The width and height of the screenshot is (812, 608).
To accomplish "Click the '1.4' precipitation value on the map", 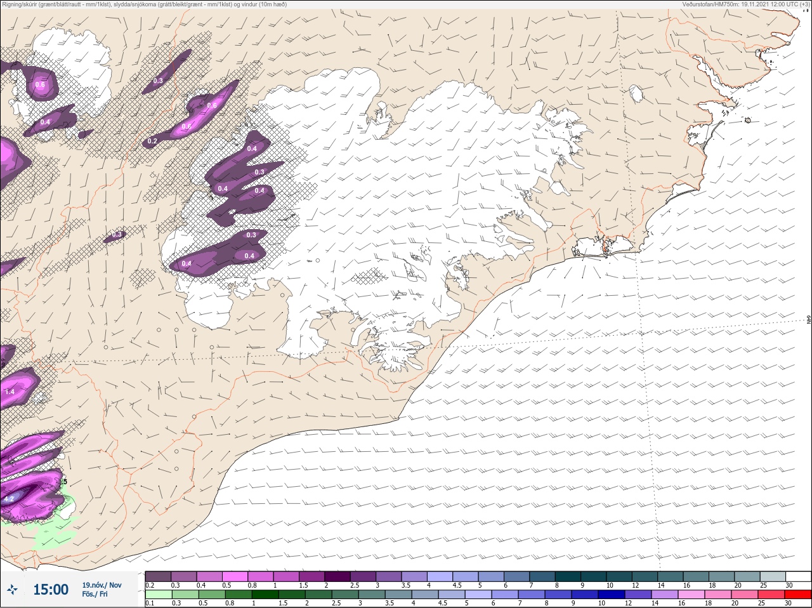I will (10, 392).
